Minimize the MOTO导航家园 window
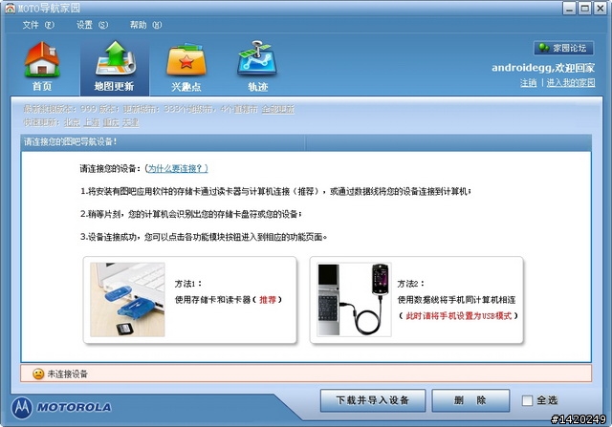The image size is (612, 427). coord(570,9)
